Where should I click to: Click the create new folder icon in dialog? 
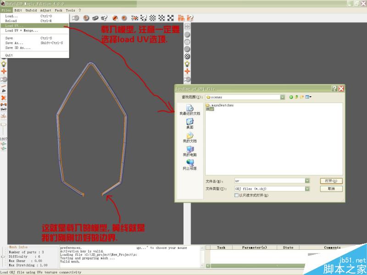click(302, 97)
